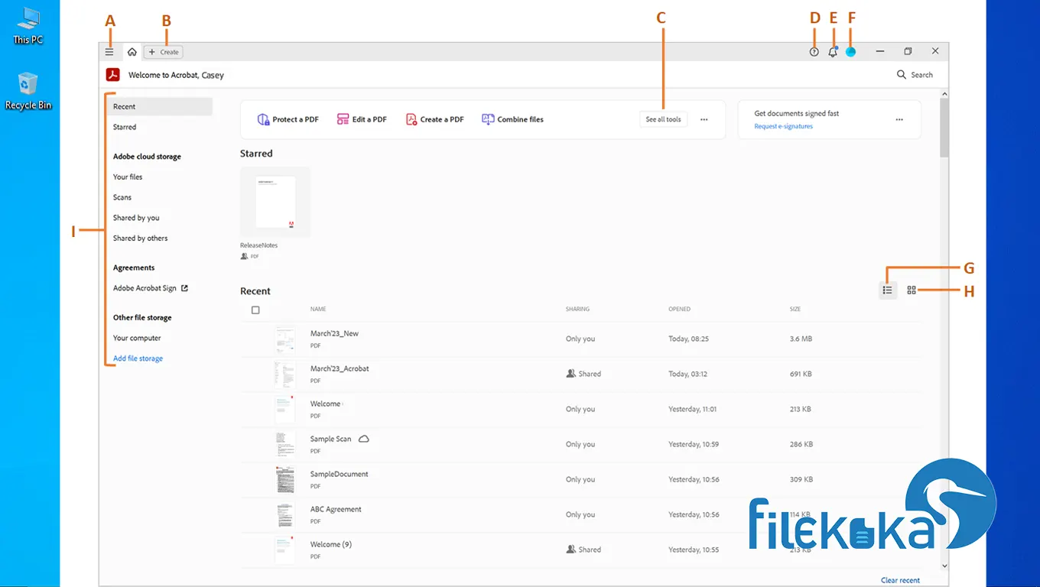This screenshot has height=587, width=1040.
Task: Click Add file storage link
Action: pos(138,358)
